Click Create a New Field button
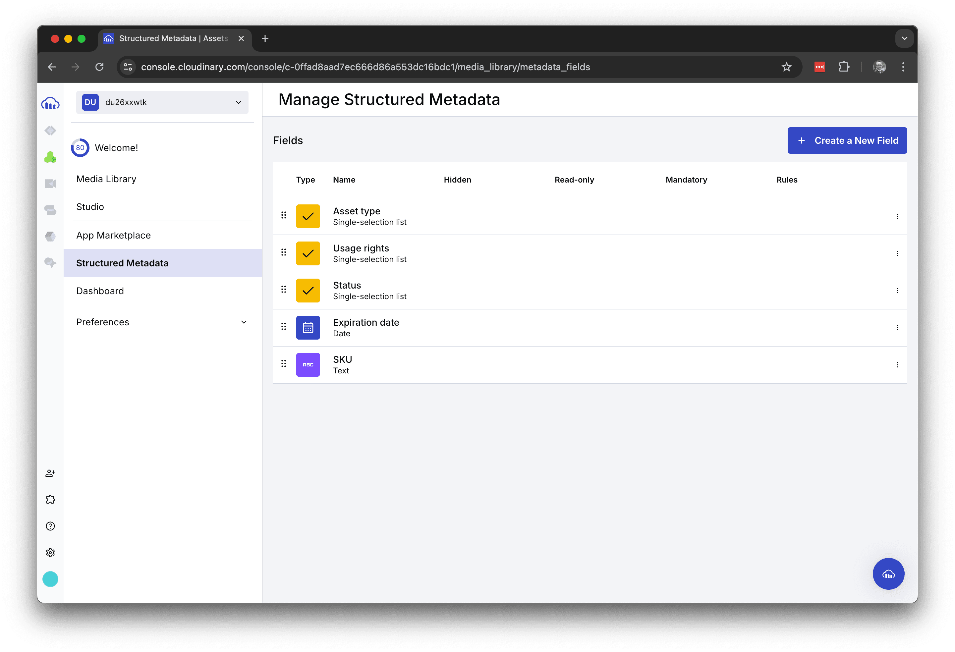 point(847,140)
